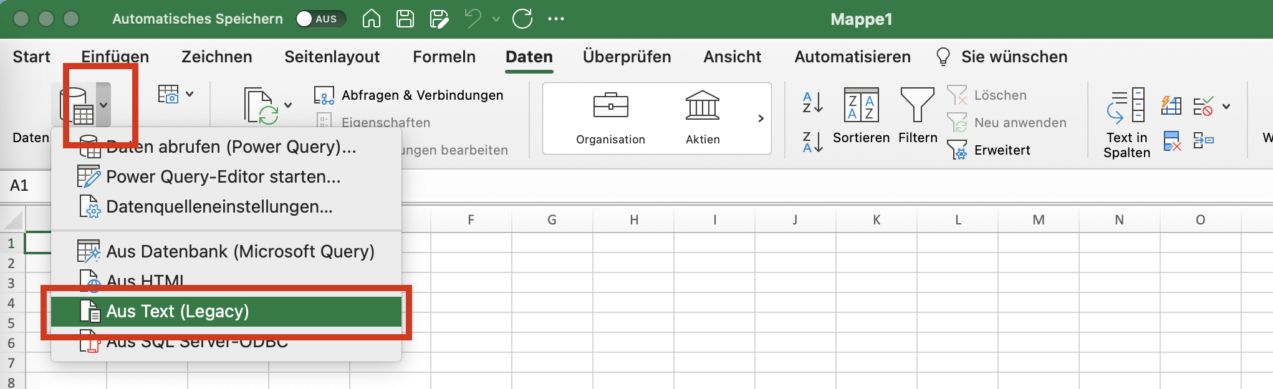The image size is (1273, 389).
Task: Click the Eigenschaften button
Action: (373, 122)
